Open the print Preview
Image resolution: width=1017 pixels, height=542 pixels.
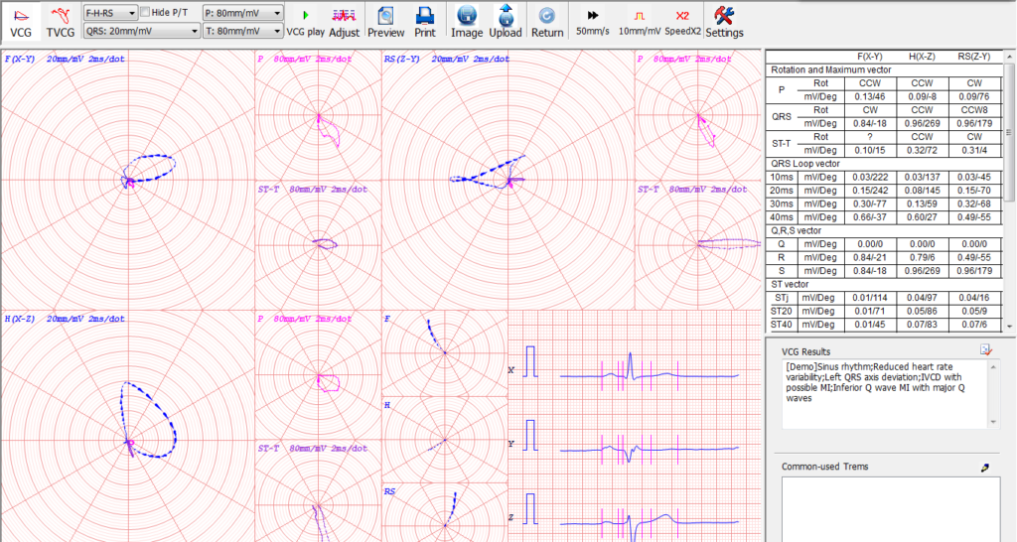(x=385, y=21)
